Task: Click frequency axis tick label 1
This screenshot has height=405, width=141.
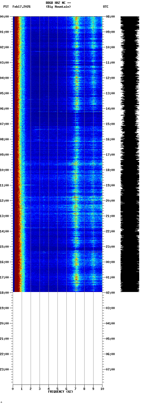Action: 22,389
